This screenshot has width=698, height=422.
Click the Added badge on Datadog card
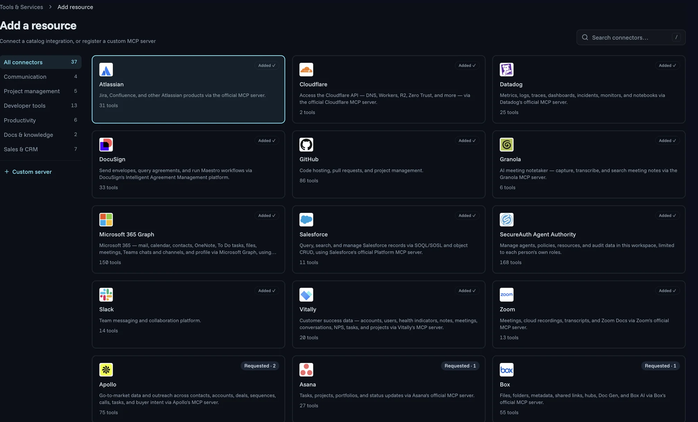(667, 65)
